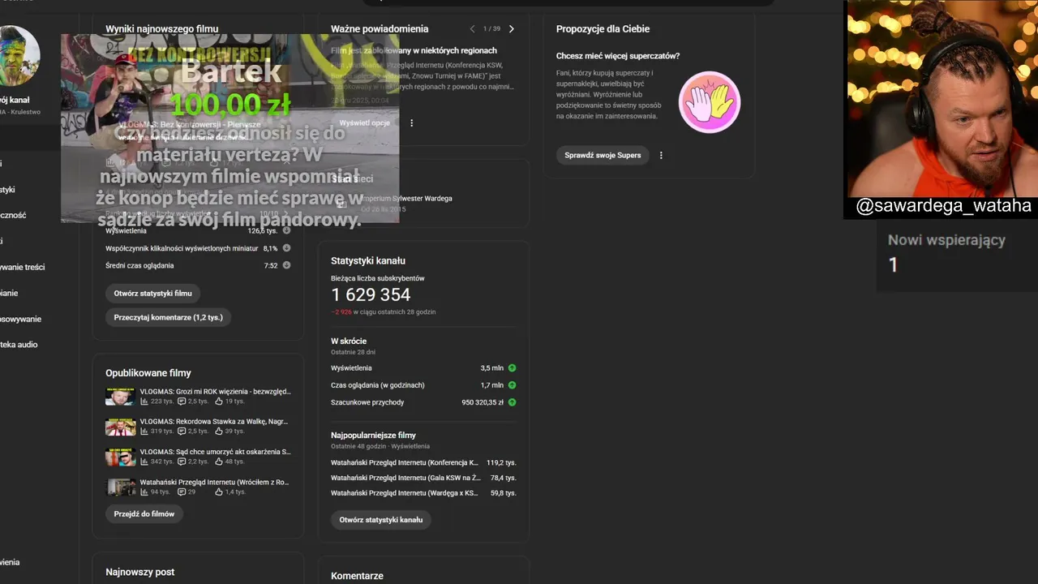Open video titled VLOGMAS: Sąd chce umorzyć akt
The image size is (1038, 584).
pyautogui.click(x=215, y=452)
